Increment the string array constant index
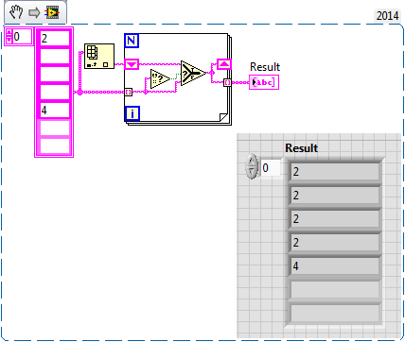This screenshot has width=405, height=342. pos(9,32)
